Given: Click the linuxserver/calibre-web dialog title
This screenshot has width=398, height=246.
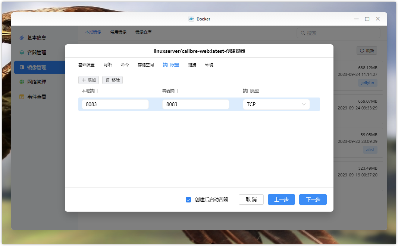Looking at the screenshot, I should coord(199,51).
